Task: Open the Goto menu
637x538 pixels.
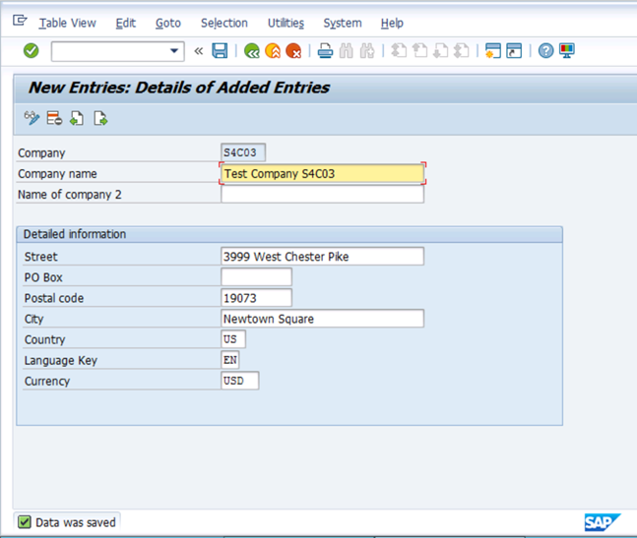Action: tap(168, 24)
